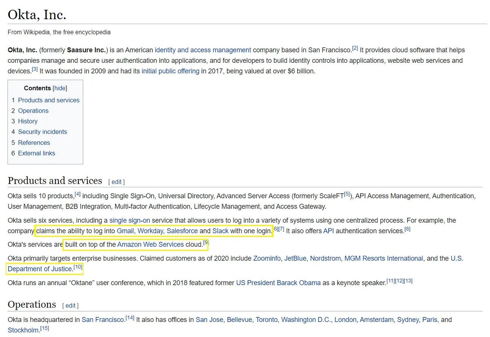
Task: Follow the Amazon Web Services link
Action: (150, 244)
